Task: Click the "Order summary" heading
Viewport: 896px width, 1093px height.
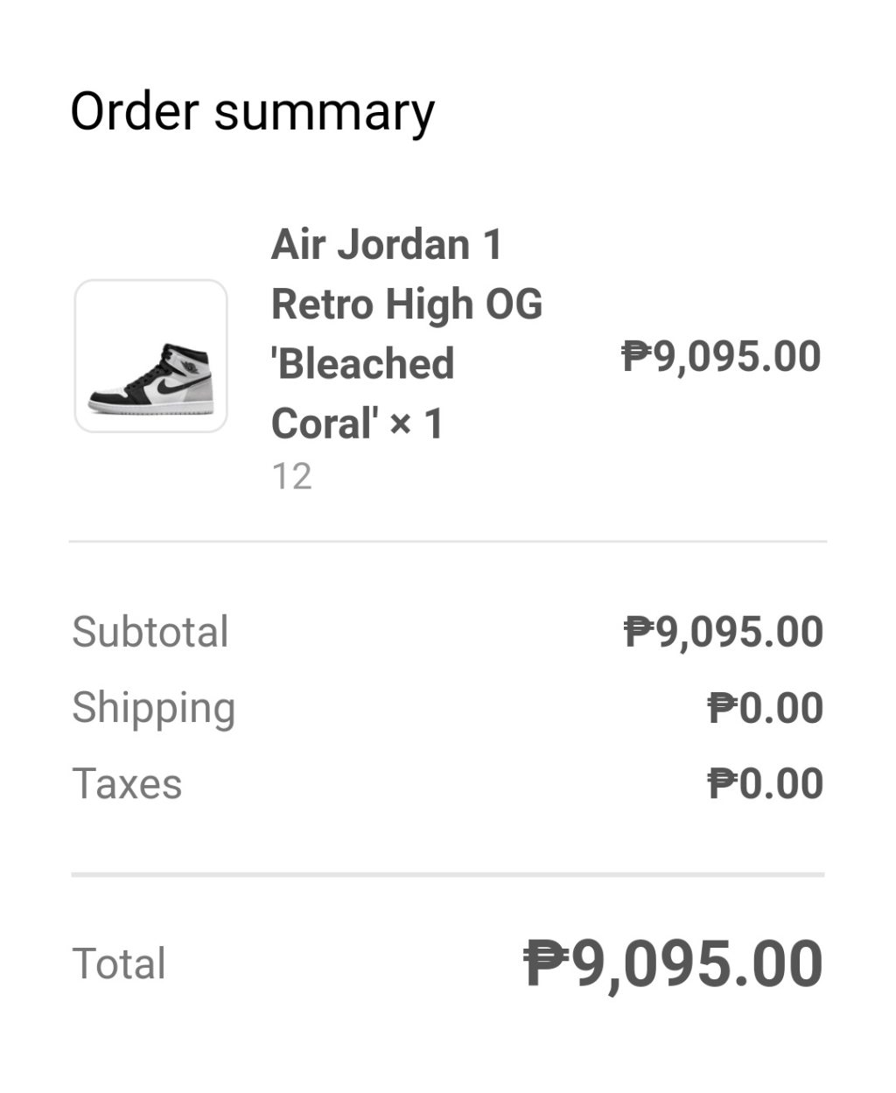Action: click(x=252, y=112)
